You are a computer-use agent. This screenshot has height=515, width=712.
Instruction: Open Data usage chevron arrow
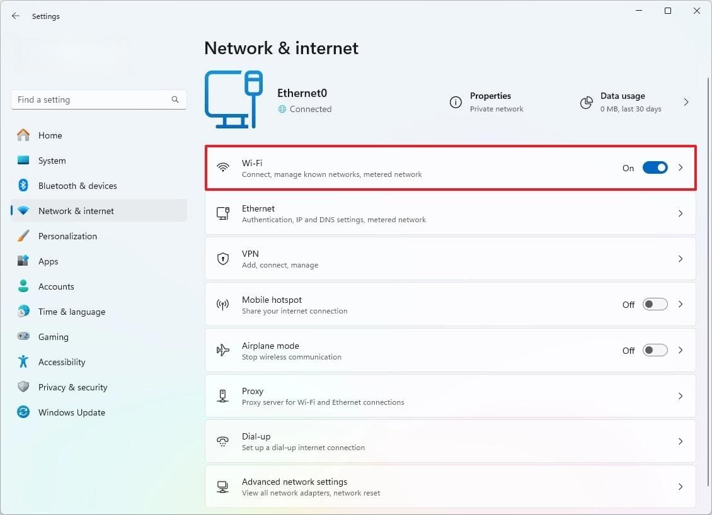coord(686,102)
